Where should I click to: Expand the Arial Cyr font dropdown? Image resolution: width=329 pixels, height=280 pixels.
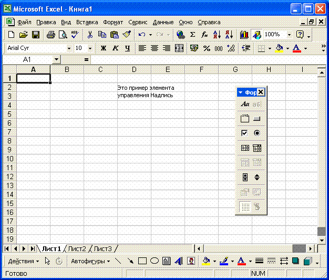pos(69,48)
